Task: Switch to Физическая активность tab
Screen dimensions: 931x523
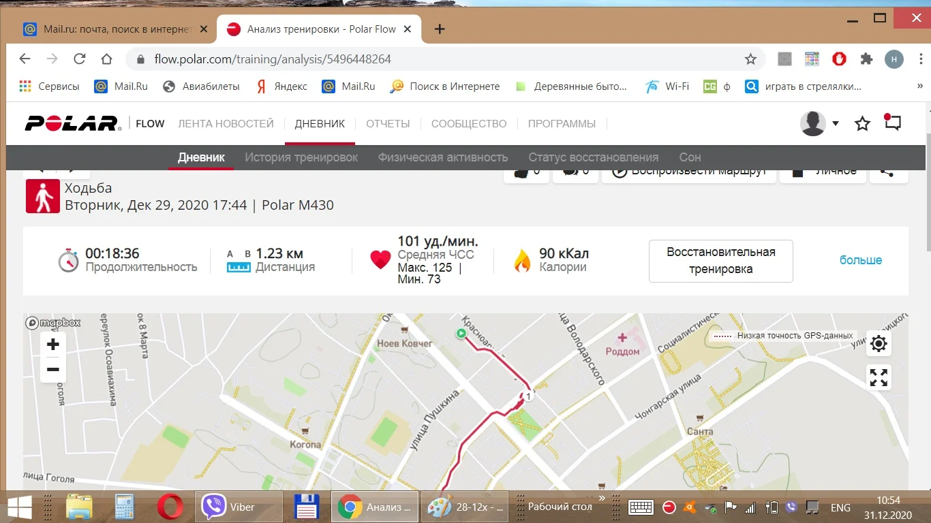Action: pos(443,157)
